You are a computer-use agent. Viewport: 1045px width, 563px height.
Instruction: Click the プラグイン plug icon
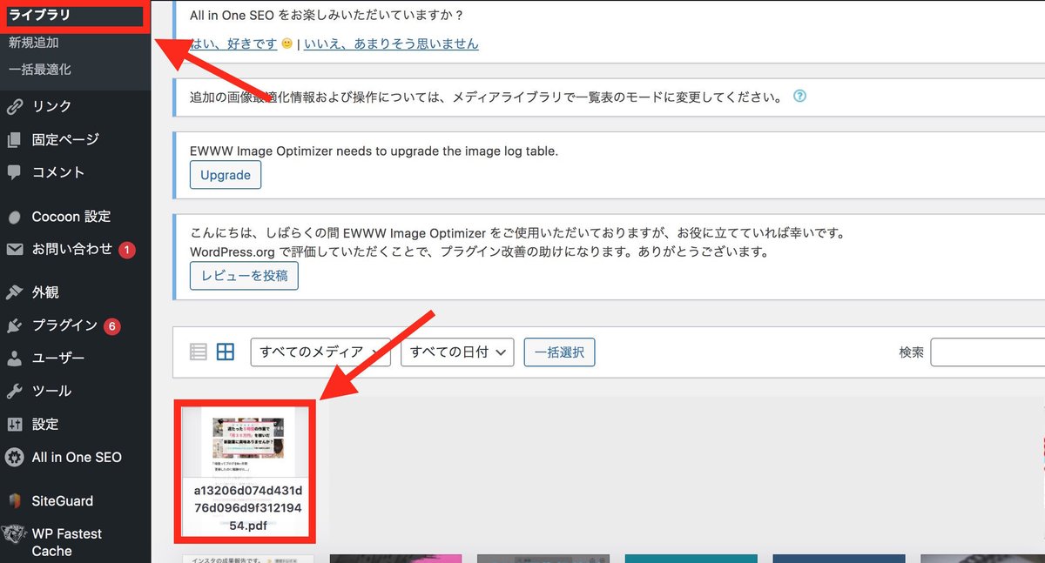point(14,325)
